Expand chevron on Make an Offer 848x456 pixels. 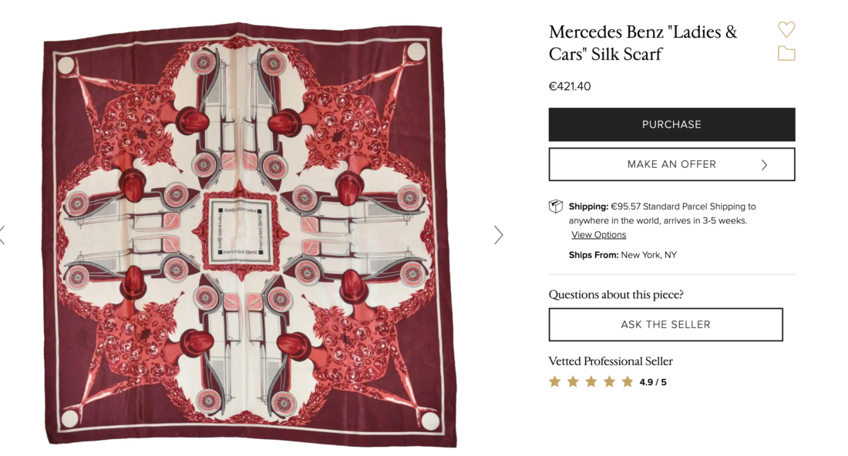point(764,165)
